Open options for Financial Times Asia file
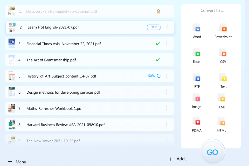Image resolution: width=249 pixels, height=166 pixels. [167, 44]
